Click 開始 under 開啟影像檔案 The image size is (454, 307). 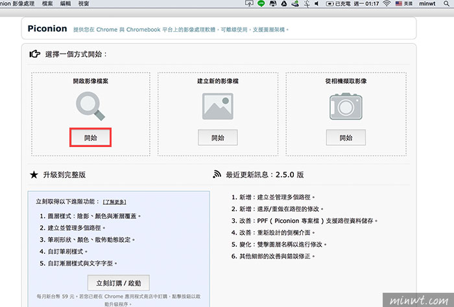(x=91, y=137)
